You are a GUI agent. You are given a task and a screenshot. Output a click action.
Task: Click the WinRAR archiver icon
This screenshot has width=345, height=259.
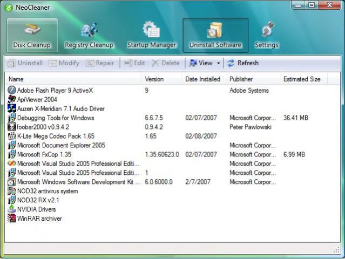click(x=12, y=219)
